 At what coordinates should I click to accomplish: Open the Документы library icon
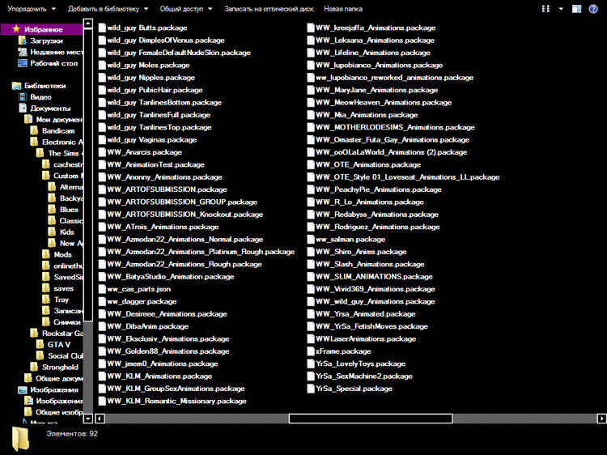23,108
